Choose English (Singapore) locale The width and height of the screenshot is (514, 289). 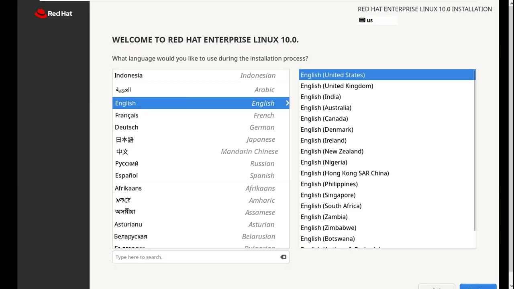pos(387,195)
